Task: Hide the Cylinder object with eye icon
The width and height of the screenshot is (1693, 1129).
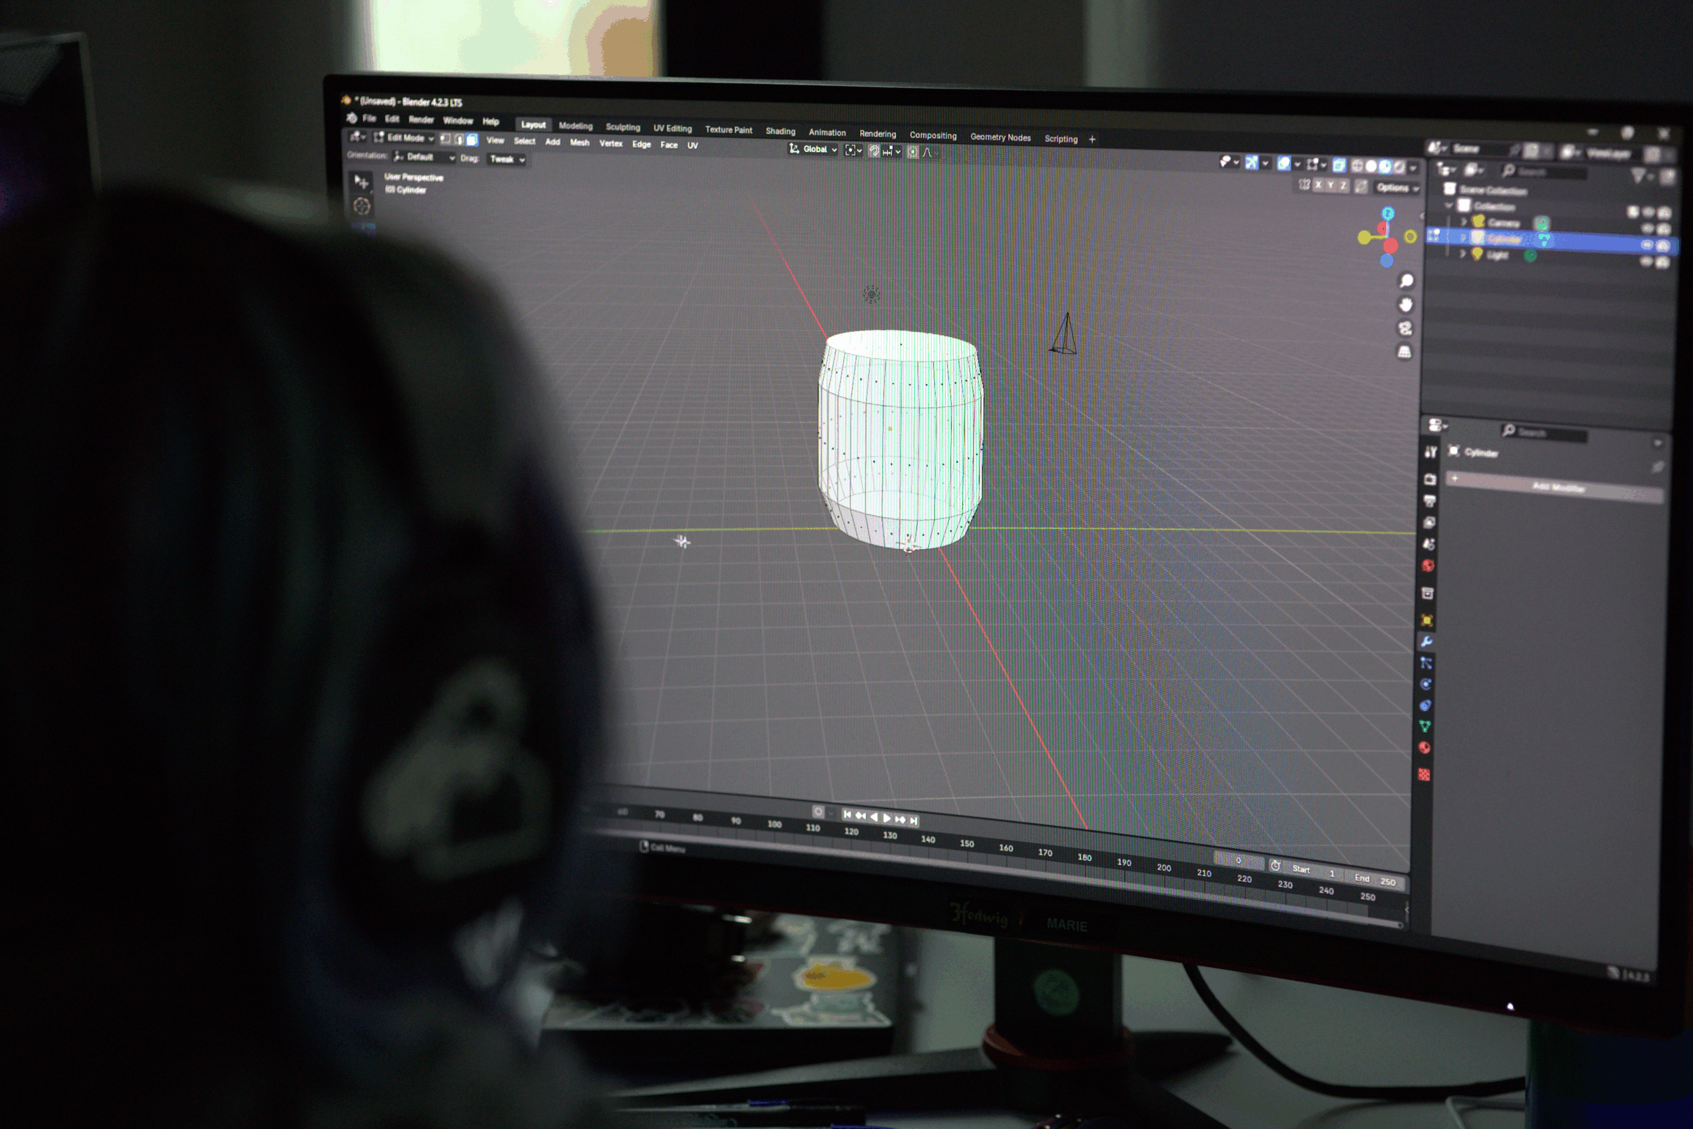Action: pos(1646,245)
